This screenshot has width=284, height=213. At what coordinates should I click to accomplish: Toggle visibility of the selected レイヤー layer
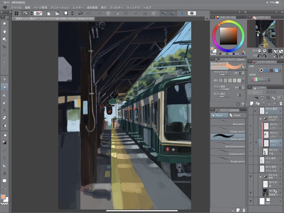pyautogui.click(x=251, y=143)
